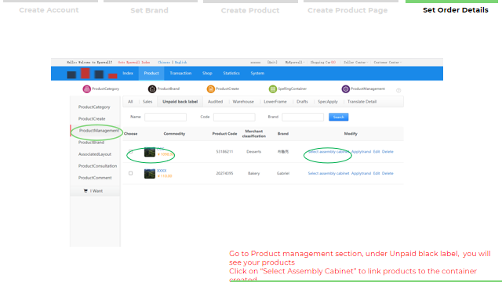Edit the Desserts product row

[x=376, y=151]
